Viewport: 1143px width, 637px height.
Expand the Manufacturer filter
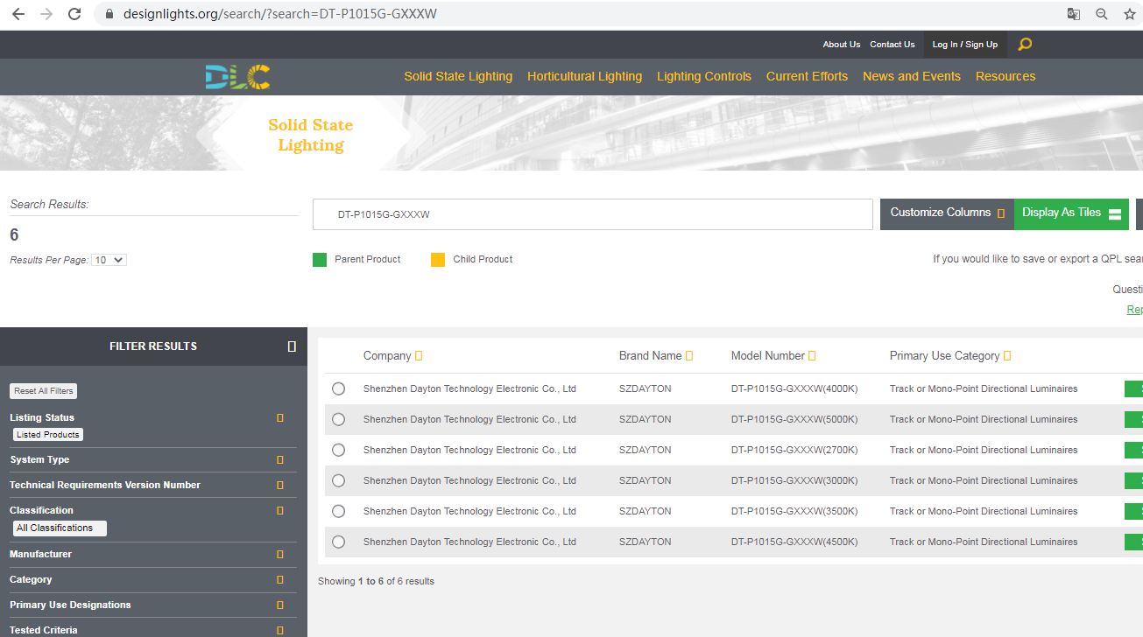pyautogui.click(x=280, y=555)
